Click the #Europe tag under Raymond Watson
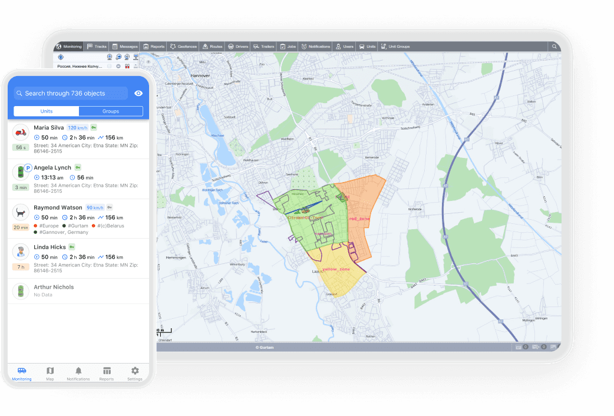The image size is (614, 416). coord(49,226)
